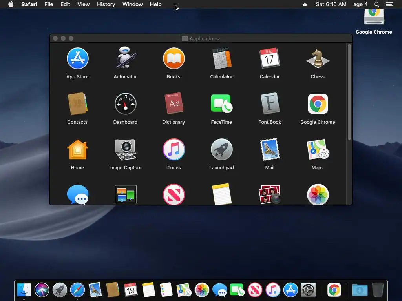Open the File menu
The image size is (402, 301).
coord(49,4)
